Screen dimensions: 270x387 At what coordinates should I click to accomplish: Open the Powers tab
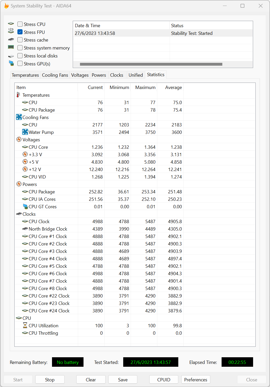click(x=99, y=75)
